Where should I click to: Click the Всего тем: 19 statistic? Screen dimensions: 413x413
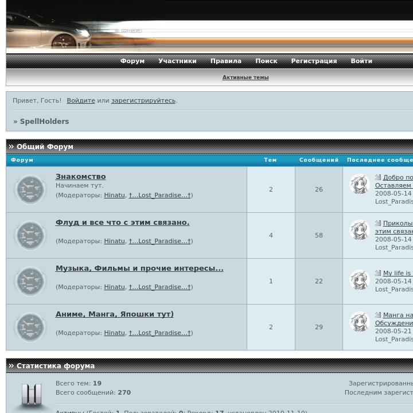79,383
